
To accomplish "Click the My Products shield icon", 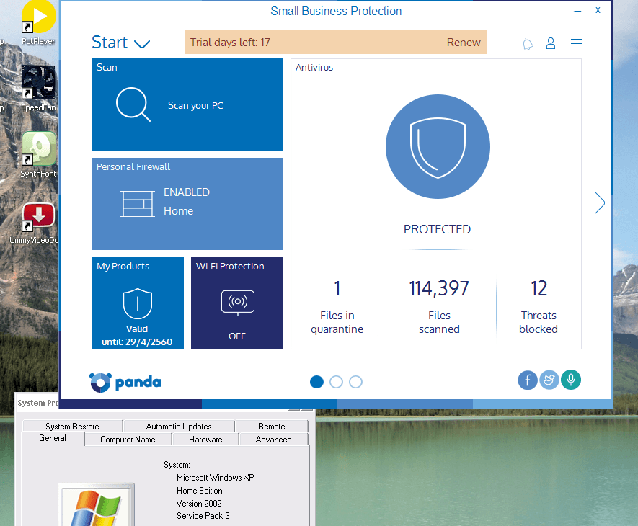I will (138, 303).
